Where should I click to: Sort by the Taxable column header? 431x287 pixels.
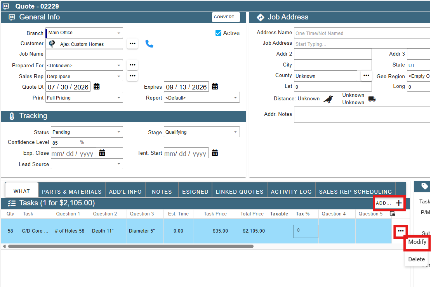(x=279, y=214)
